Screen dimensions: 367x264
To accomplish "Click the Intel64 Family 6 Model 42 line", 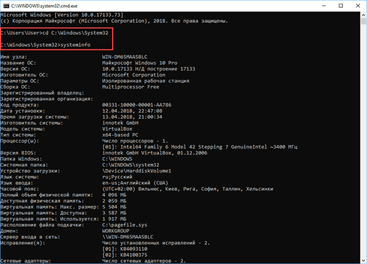I will [x=200, y=147].
